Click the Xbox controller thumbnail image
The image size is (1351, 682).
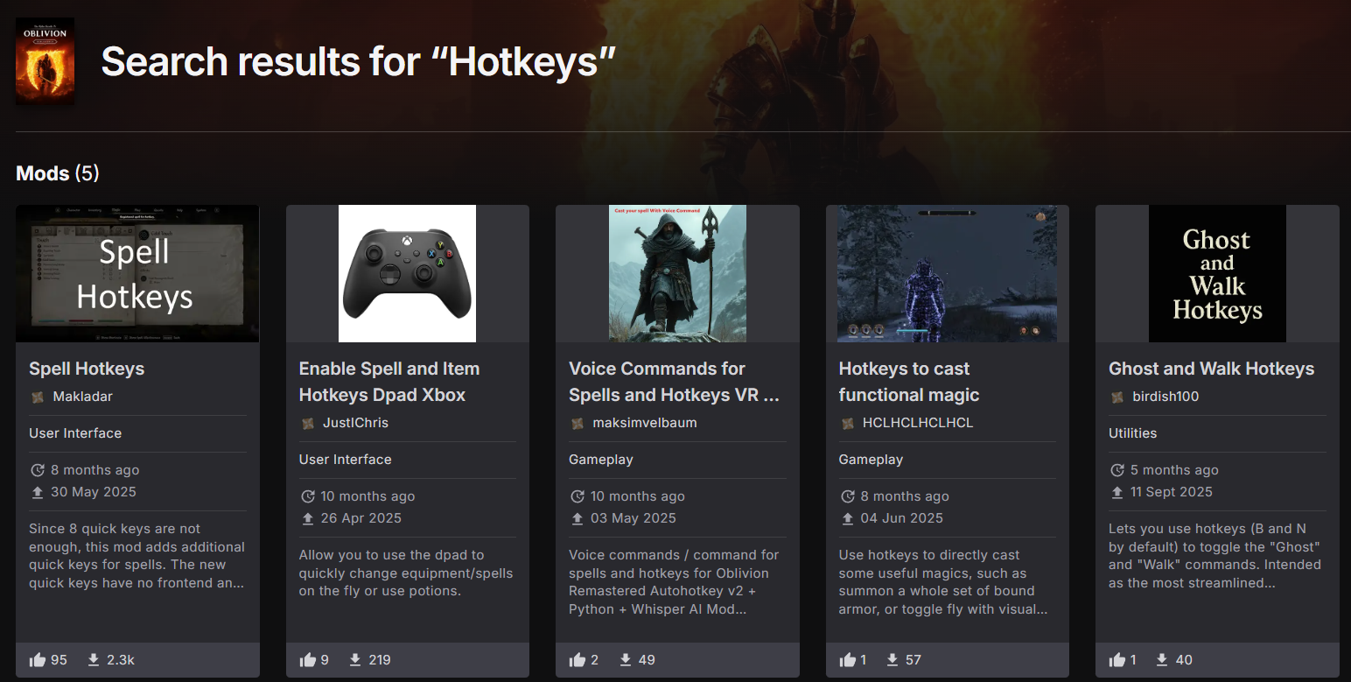(x=407, y=273)
